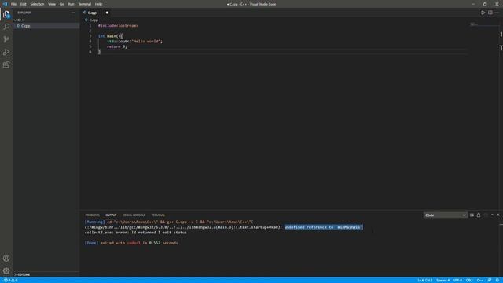Run code with the play button
Image resolution: width=503 pixels, height=283 pixels.
pos(483,13)
